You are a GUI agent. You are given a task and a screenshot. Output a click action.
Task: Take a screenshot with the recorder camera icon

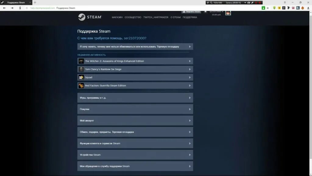(x=249, y=2)
